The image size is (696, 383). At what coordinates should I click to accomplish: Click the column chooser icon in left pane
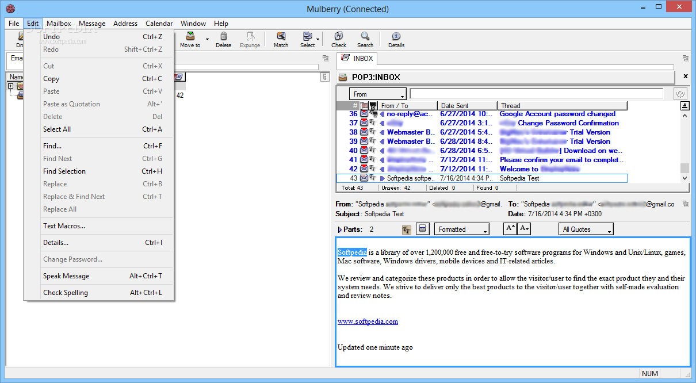click(x=325, y=77)
